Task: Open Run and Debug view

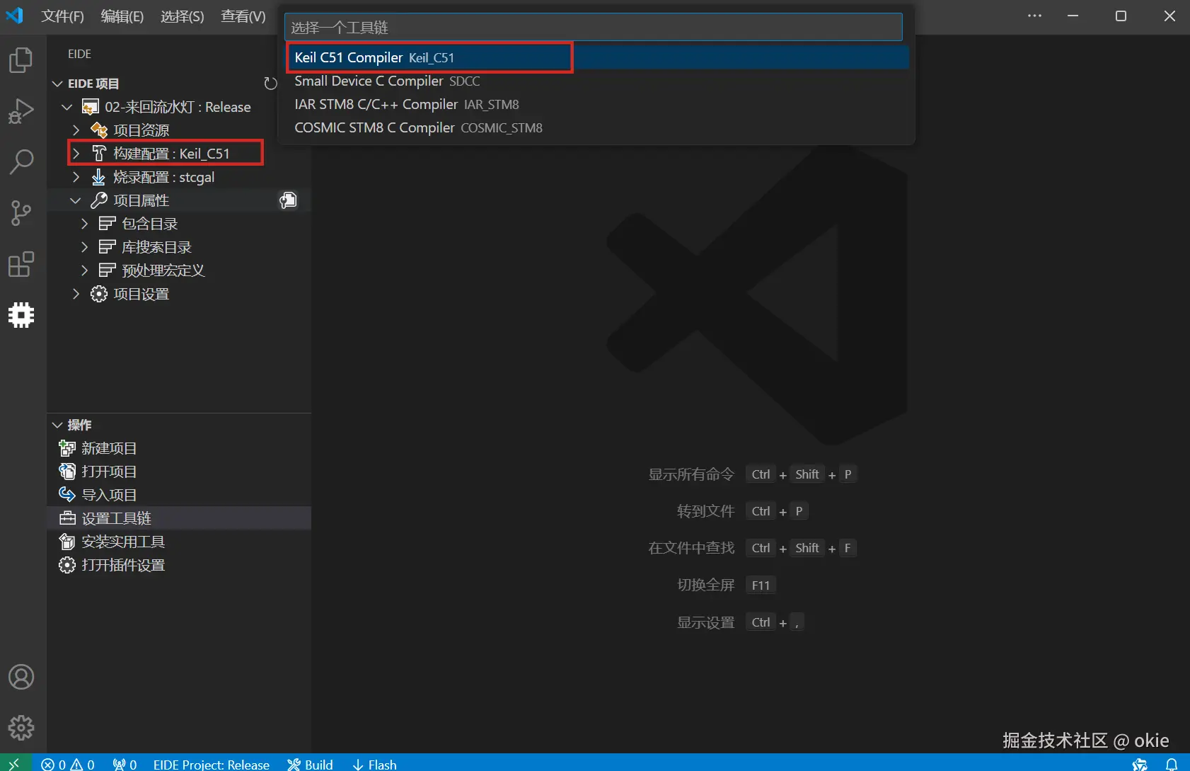Action: pos(21,111)
